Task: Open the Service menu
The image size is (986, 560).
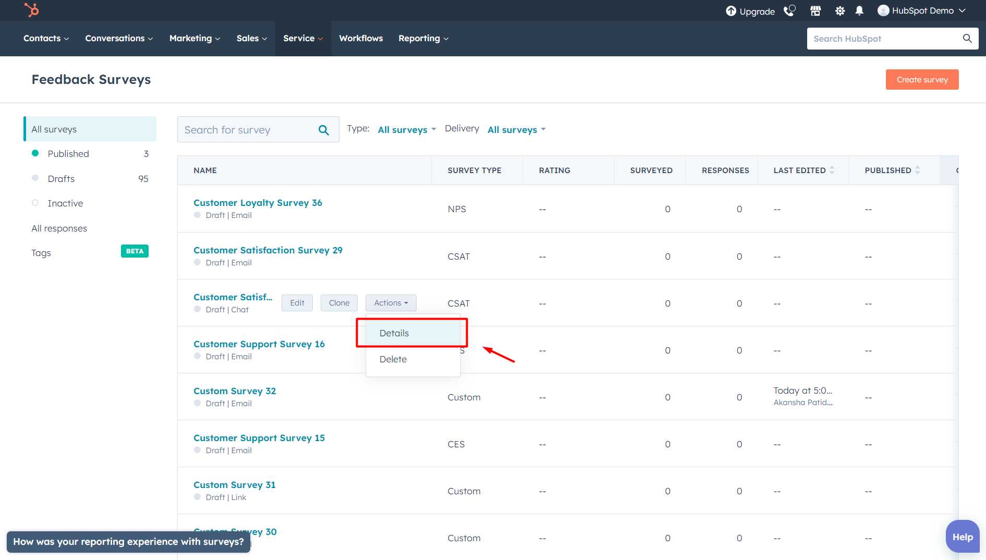Action: [x=303, y=38]
